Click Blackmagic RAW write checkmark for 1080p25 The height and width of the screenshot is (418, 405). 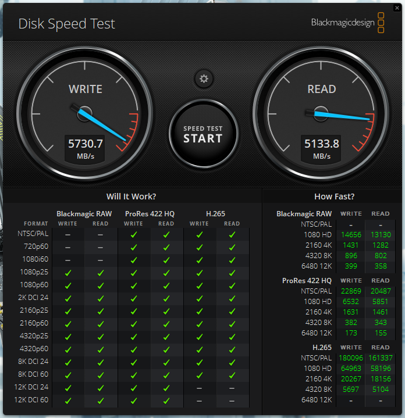(67, 273)
